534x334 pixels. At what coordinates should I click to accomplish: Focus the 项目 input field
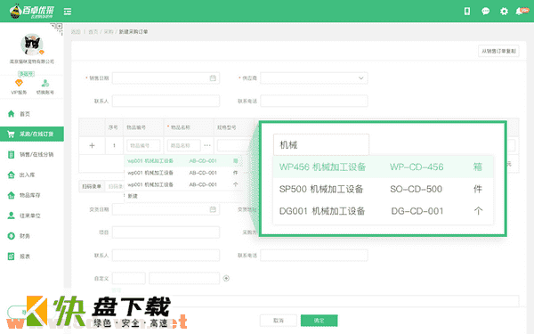pos(166,232)
